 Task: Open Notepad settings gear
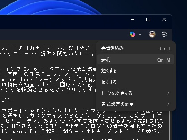[x=164, y=34]
